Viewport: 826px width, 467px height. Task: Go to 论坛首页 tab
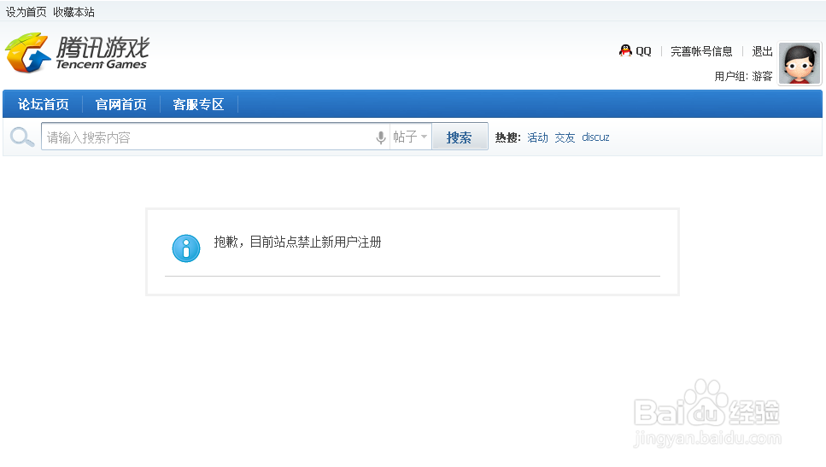44,104
